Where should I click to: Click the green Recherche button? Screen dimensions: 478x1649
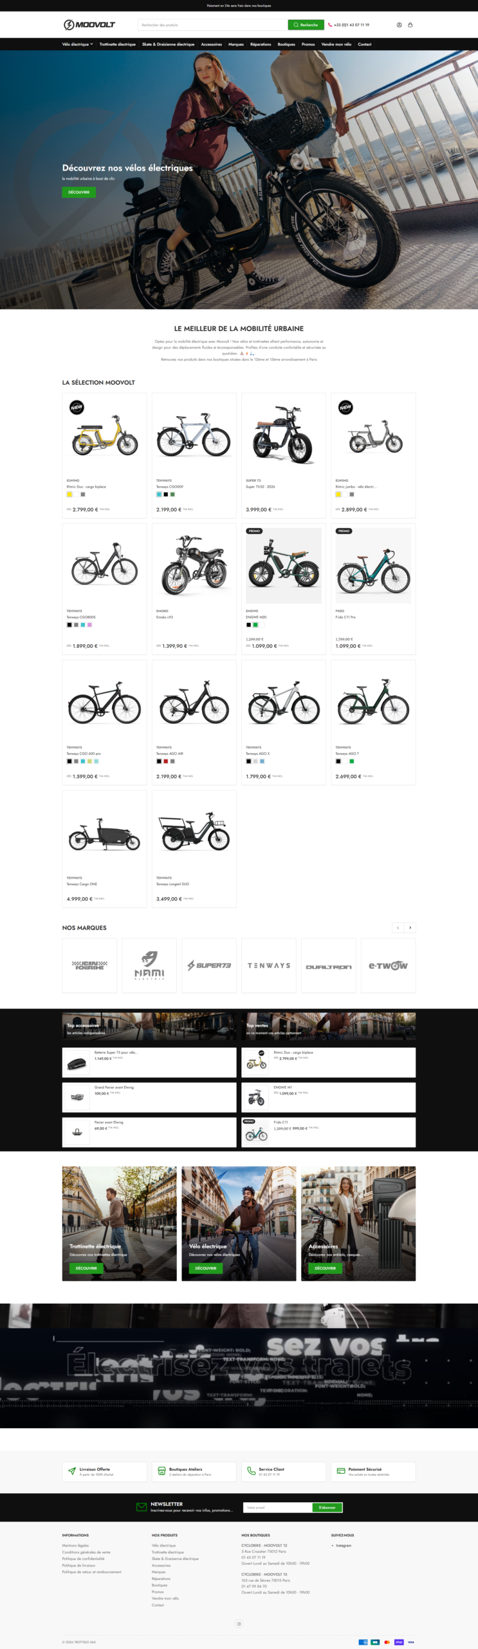point(306,25)
